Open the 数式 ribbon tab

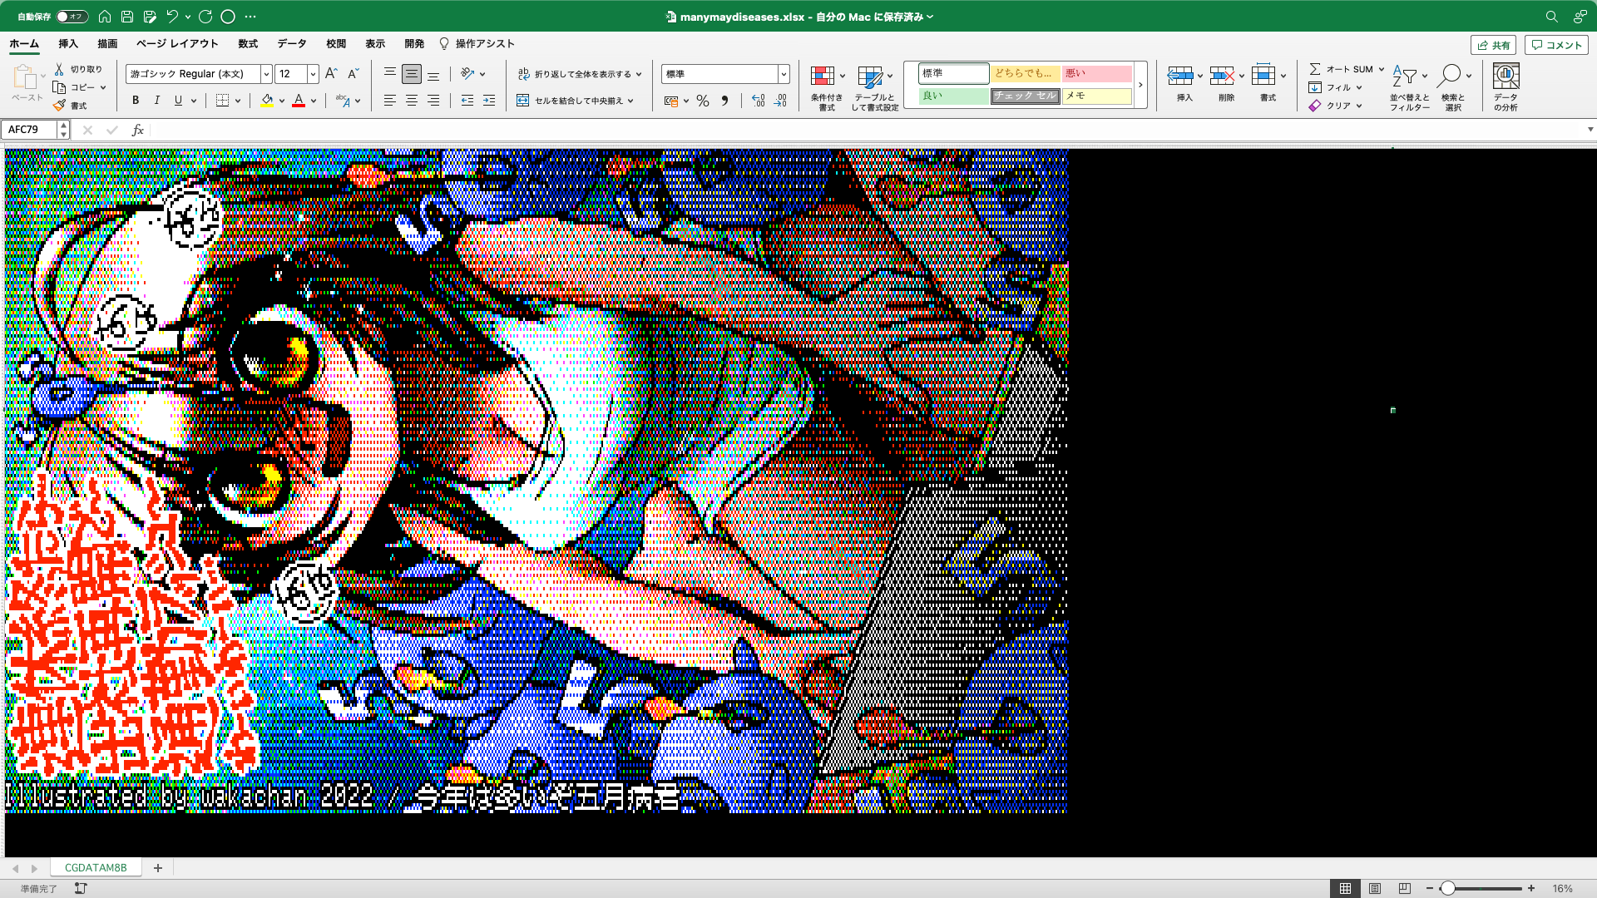click(248, 44)
